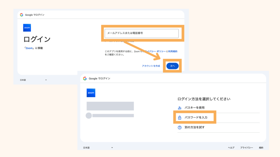This screenshot has width=280, height=157.
Task: Click the アカウントを作成 link
Action: pyautogui.click(x=151, y=66)
